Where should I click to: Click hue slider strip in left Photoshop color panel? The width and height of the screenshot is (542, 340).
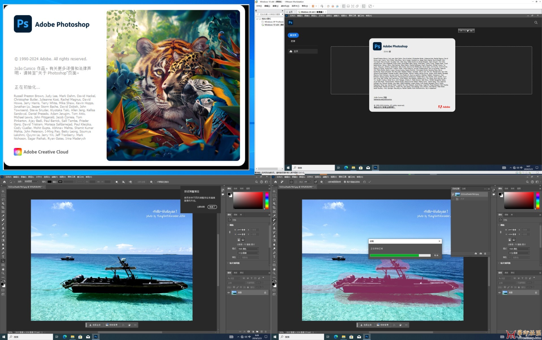coord(267,200)
